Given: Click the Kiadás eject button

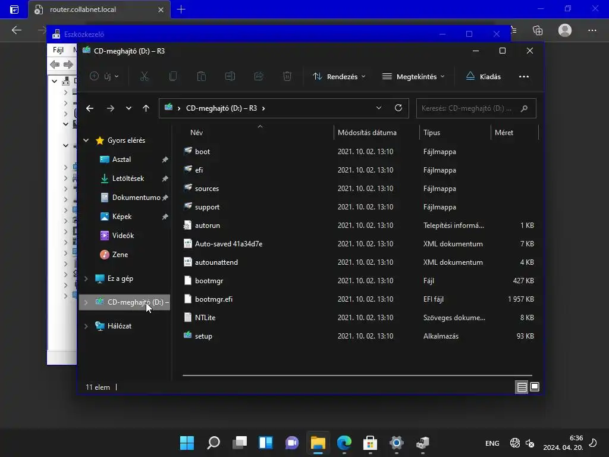Looking at the screenshot, I should pos(484,77).
